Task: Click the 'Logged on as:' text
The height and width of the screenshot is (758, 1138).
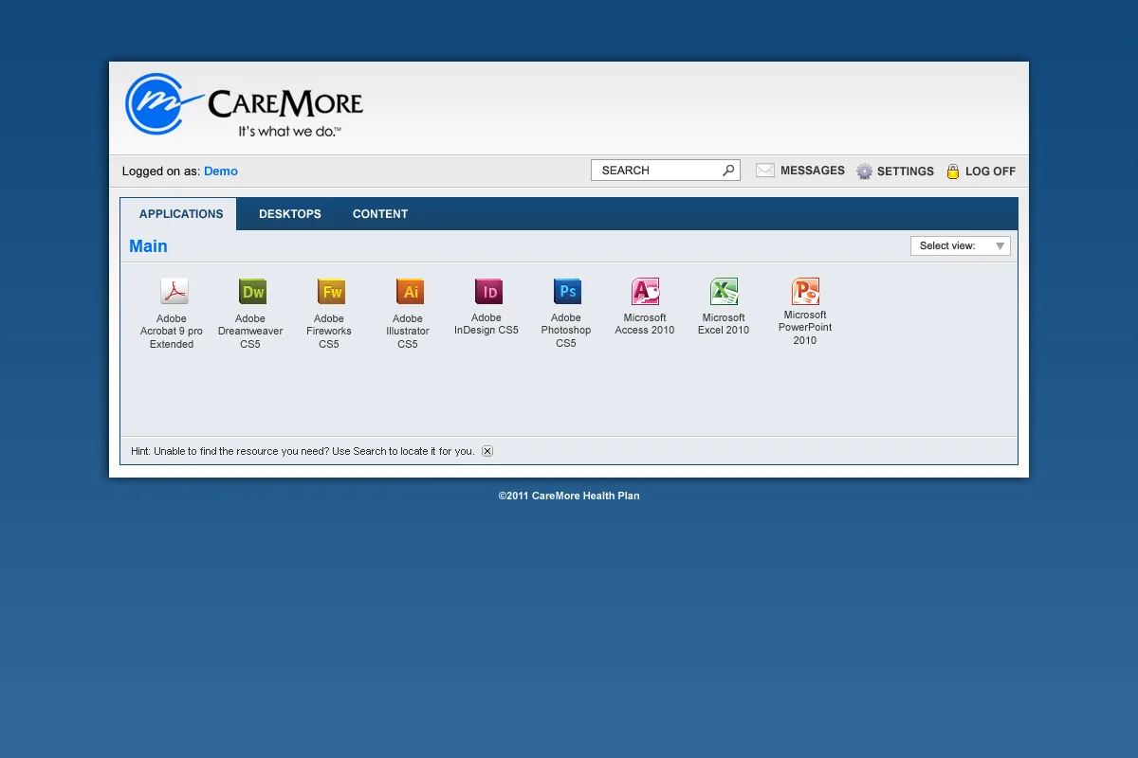Action: pos(161,171)
